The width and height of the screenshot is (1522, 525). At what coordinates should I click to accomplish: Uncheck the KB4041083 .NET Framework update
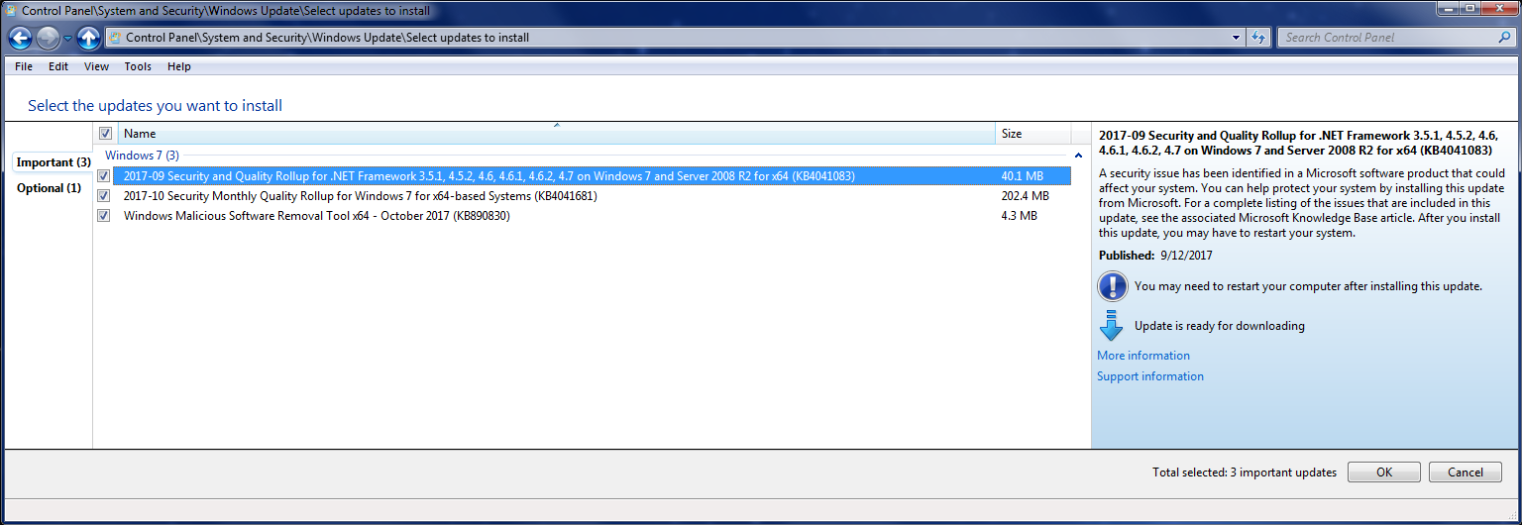104,176
